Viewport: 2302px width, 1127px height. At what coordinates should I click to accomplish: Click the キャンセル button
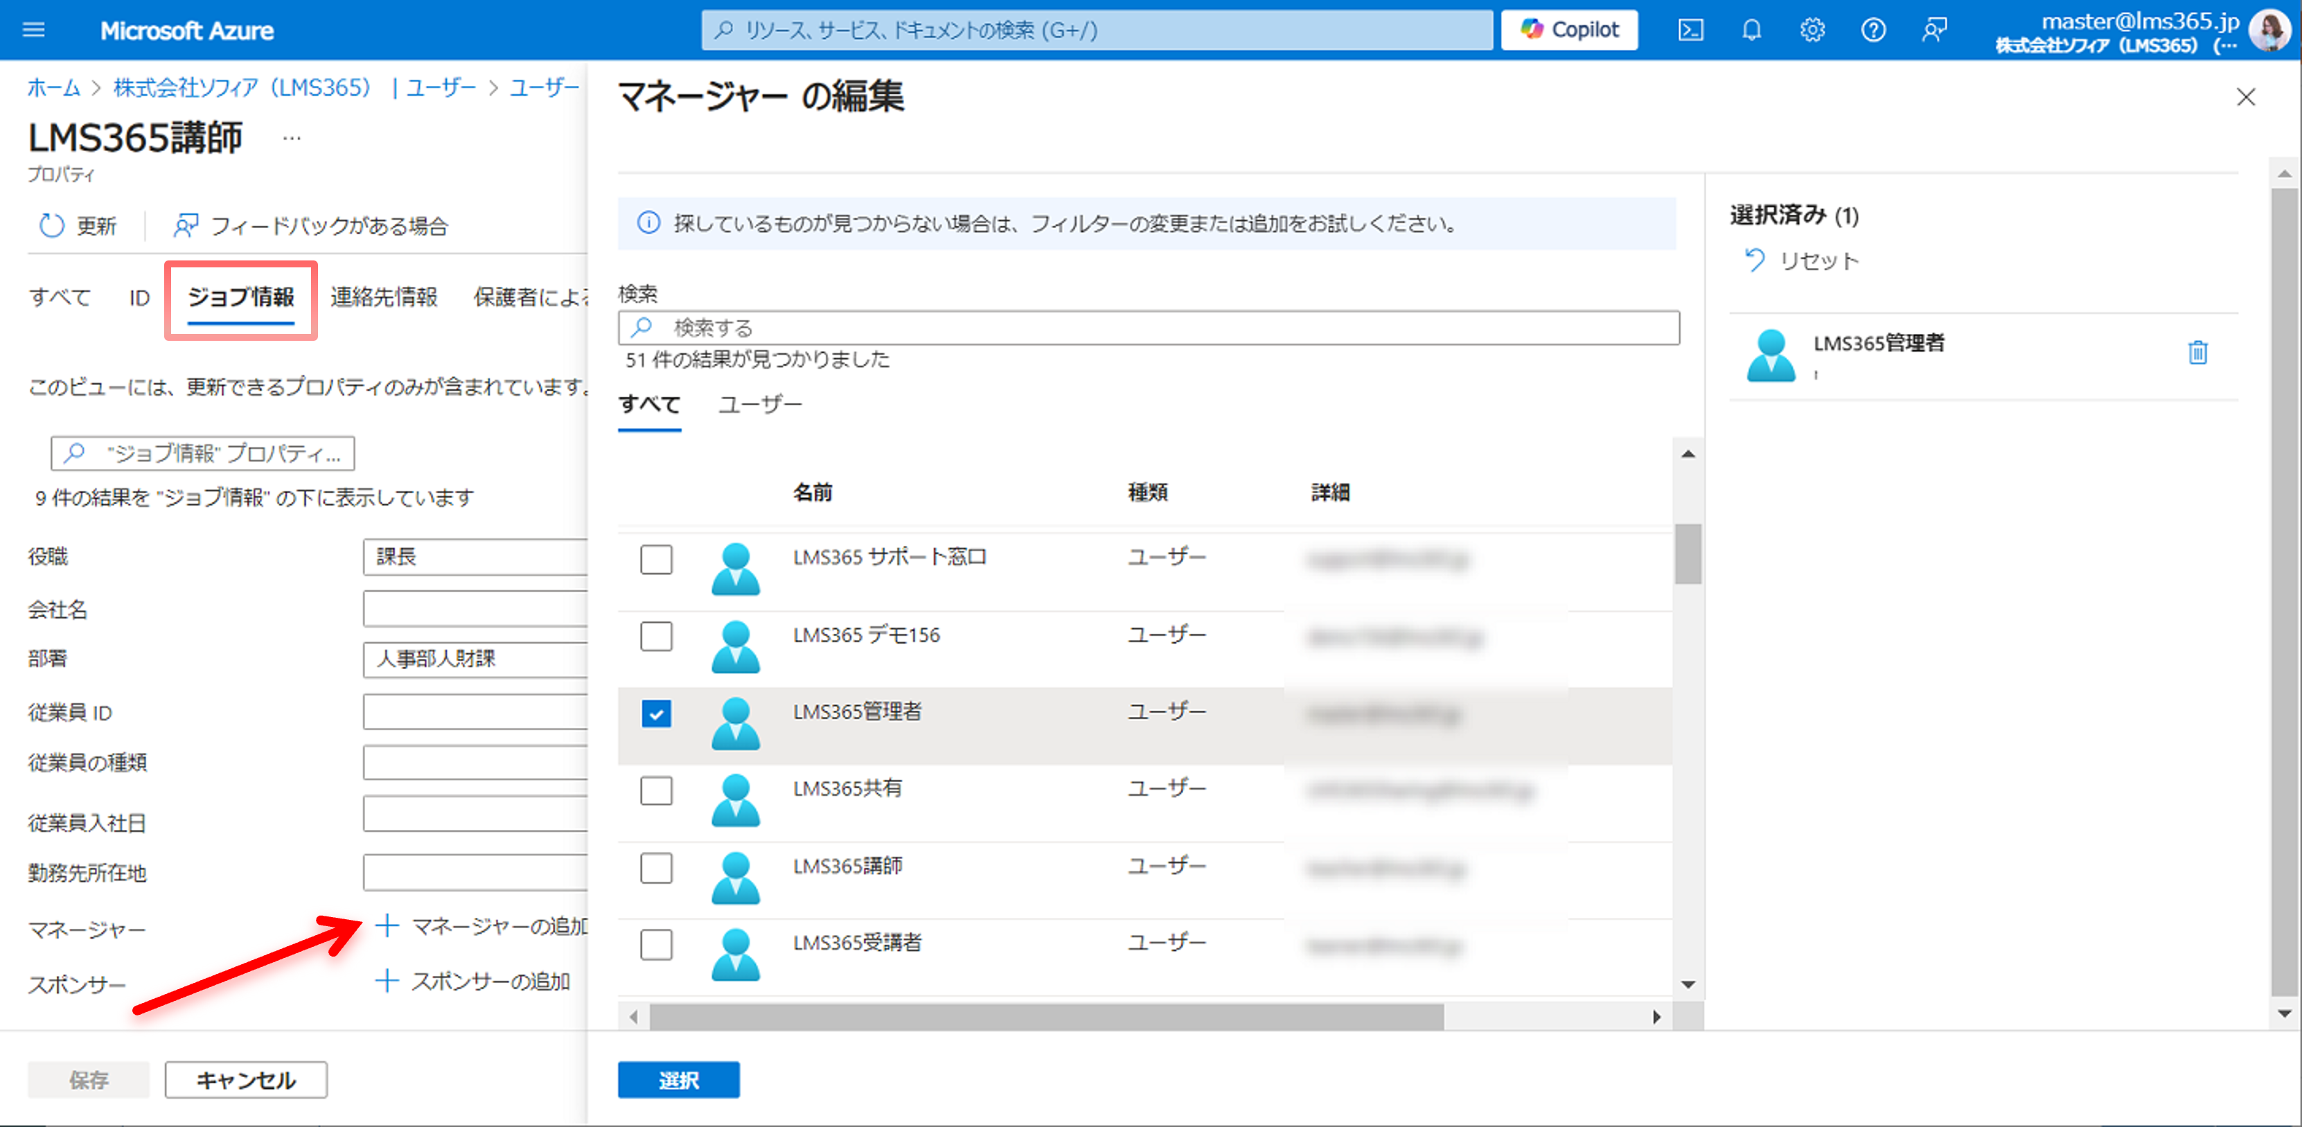(246, 1080)
